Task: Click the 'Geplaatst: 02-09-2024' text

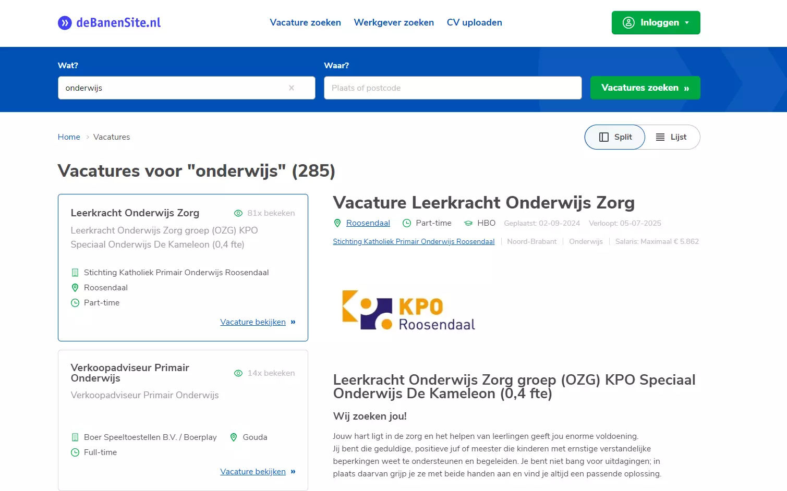Action: [542, 223]
